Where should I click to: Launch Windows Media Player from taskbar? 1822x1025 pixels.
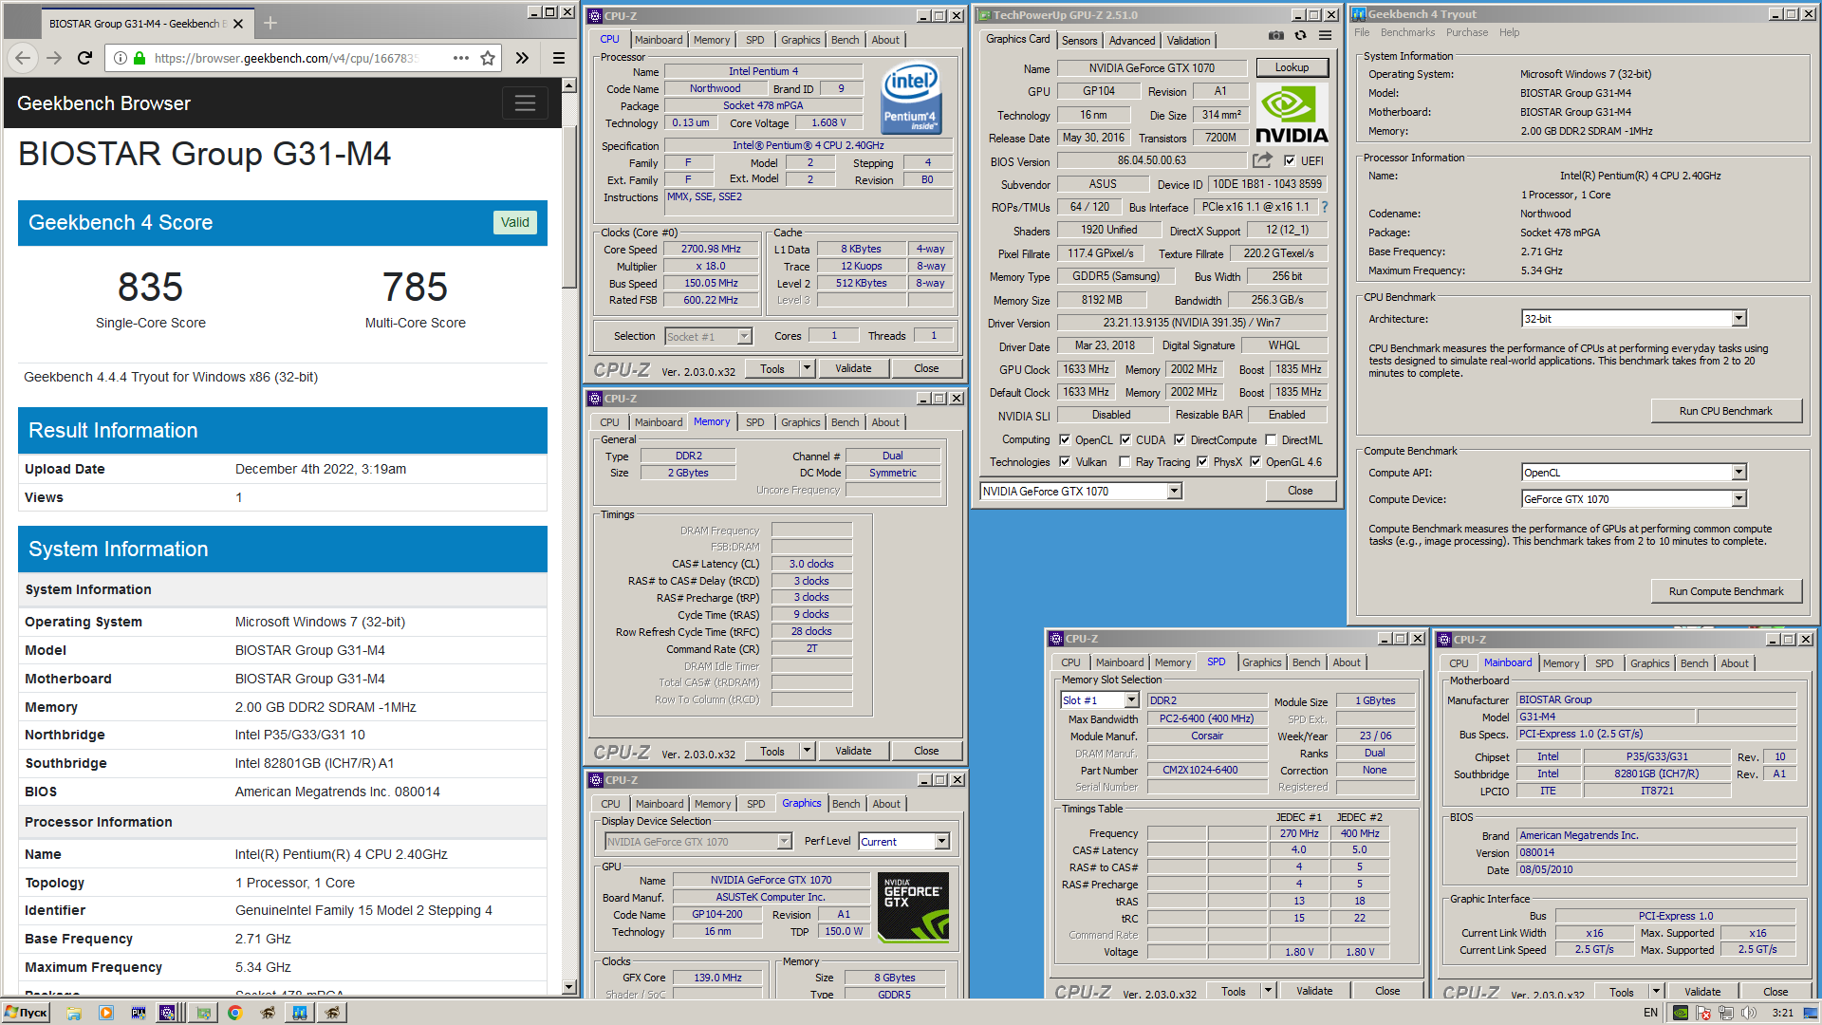(x=106, y=1013)
